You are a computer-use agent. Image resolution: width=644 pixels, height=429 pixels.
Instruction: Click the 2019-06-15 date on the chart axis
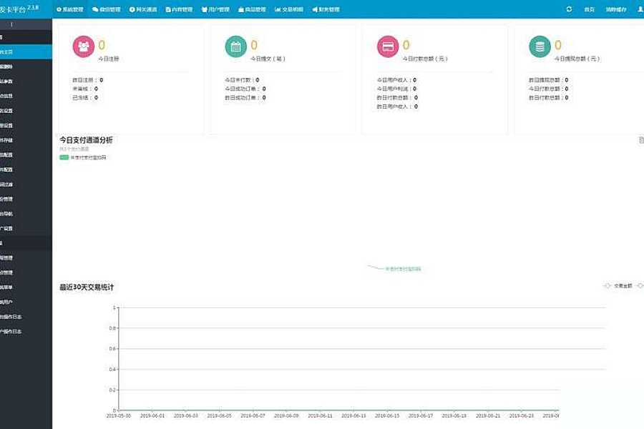(x=387, y=416)
